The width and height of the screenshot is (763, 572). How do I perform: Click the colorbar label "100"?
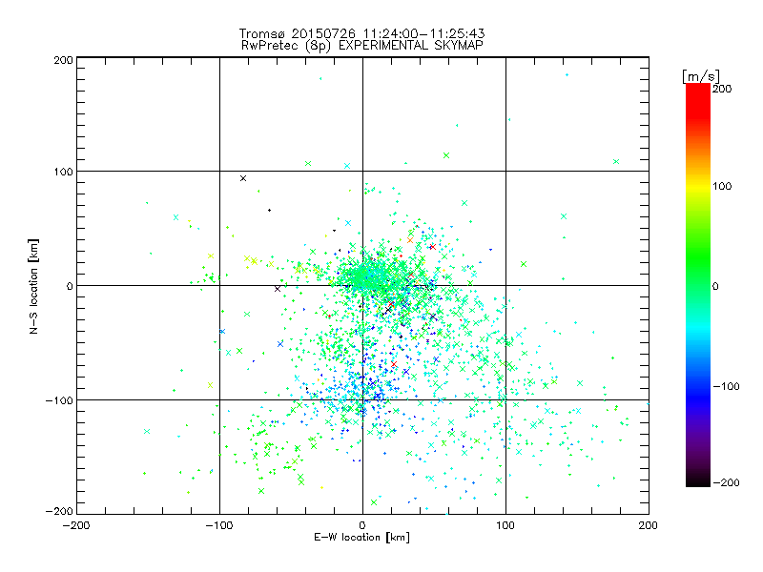click(x=722, y=186)
